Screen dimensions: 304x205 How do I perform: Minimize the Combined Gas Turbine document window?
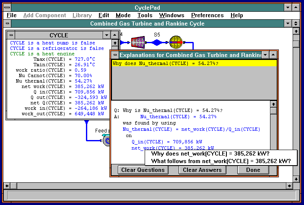(x=288, y=23)
